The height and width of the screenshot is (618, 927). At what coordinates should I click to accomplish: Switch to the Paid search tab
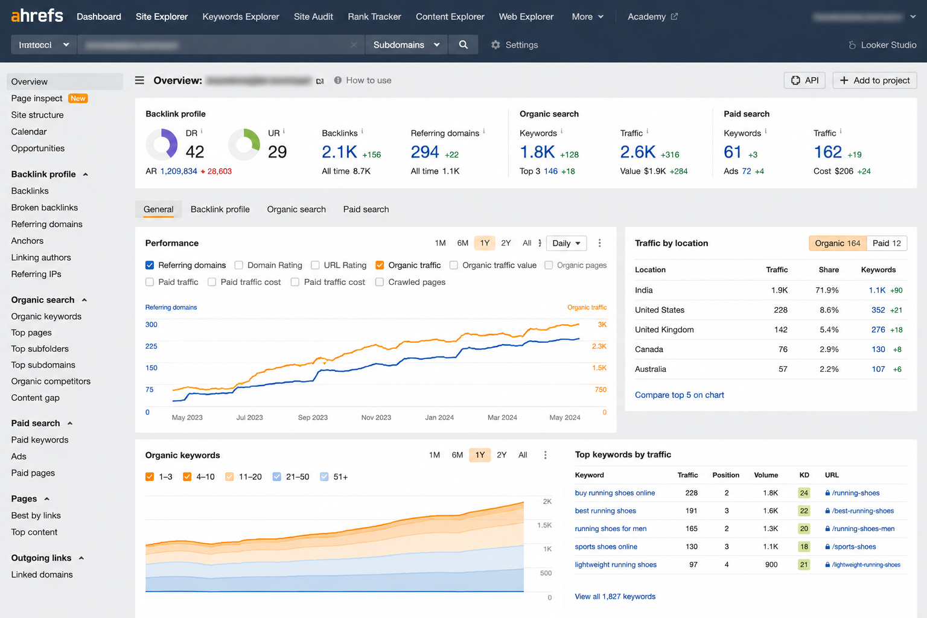[x=366, y=209]
